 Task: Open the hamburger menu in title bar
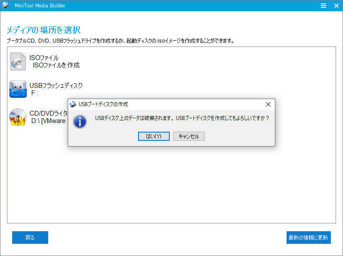point(323,6)
